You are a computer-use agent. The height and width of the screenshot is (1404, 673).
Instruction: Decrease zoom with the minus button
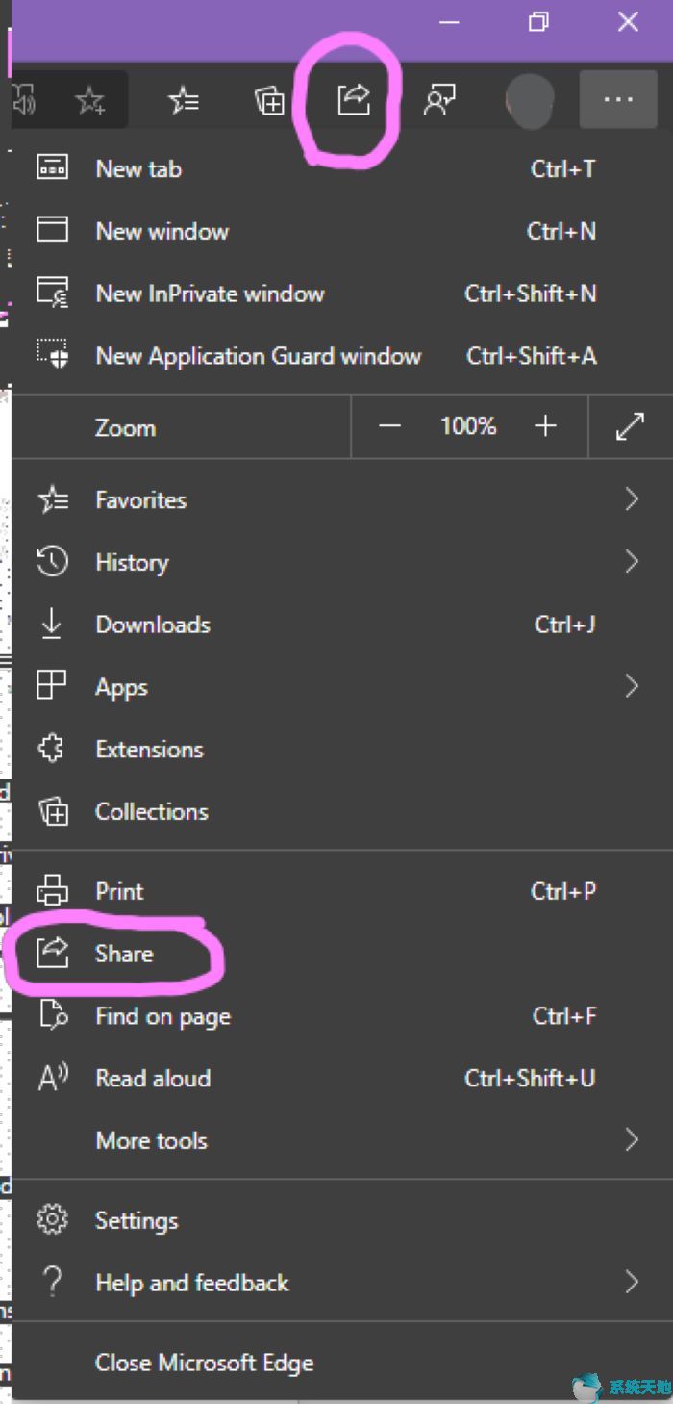coord(389,426)
